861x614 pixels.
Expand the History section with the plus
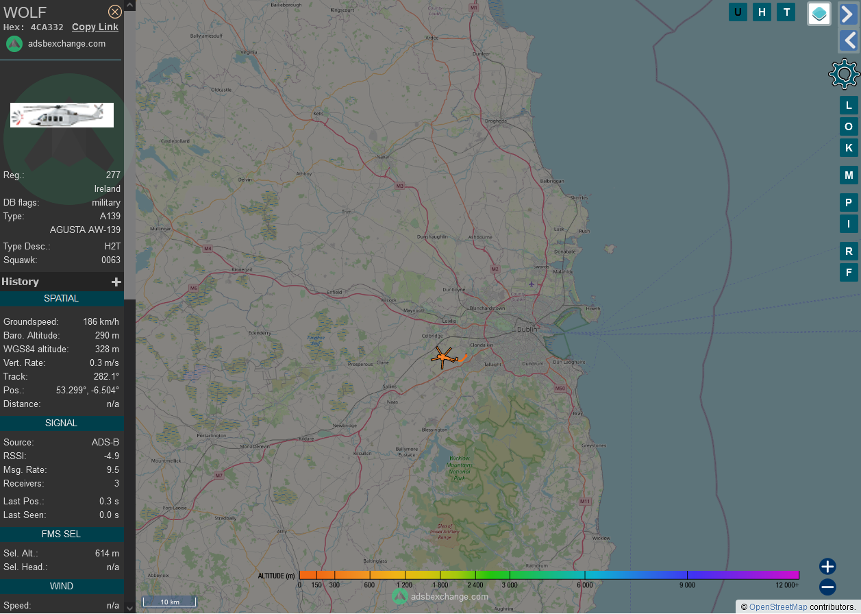(x=116, y=282)
